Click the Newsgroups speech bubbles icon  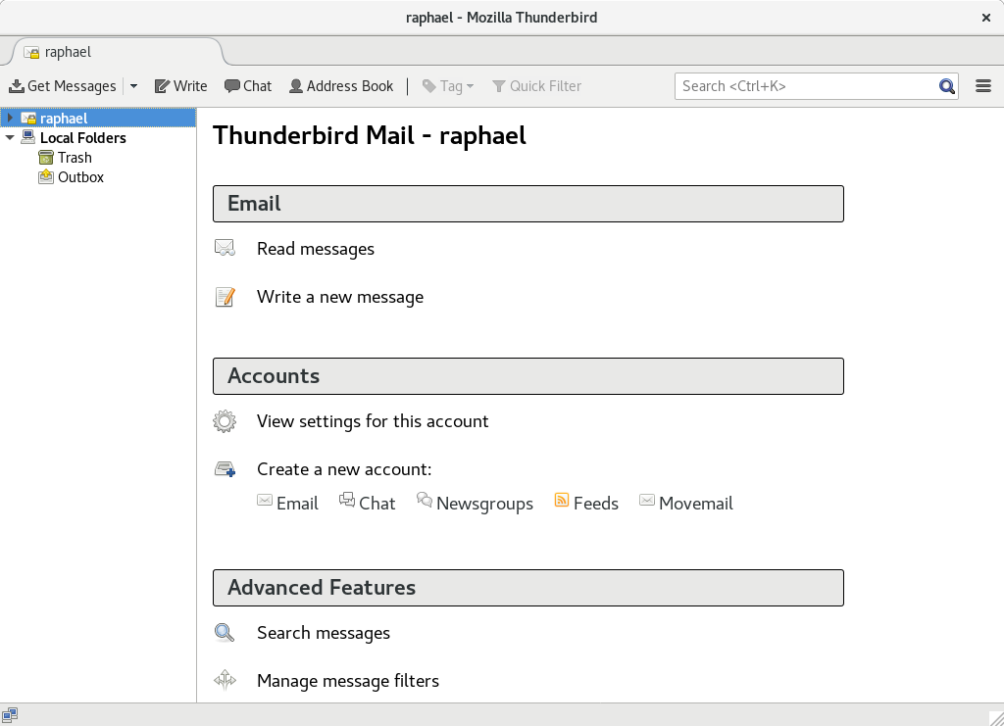pyautogui.click(x=424, y=500)
